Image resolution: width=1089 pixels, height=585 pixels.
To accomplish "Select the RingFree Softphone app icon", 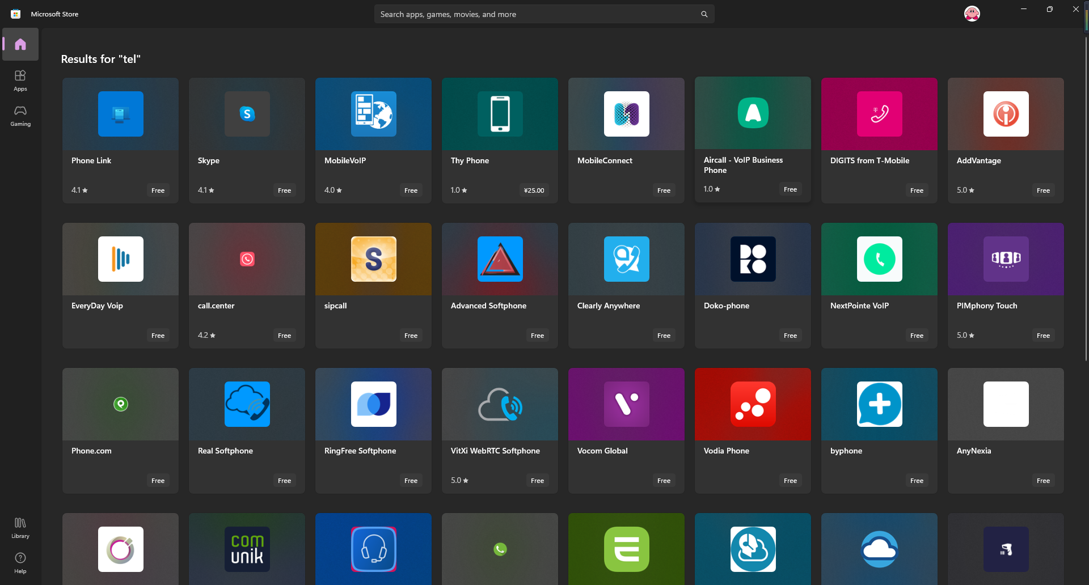I will point(374,404).
